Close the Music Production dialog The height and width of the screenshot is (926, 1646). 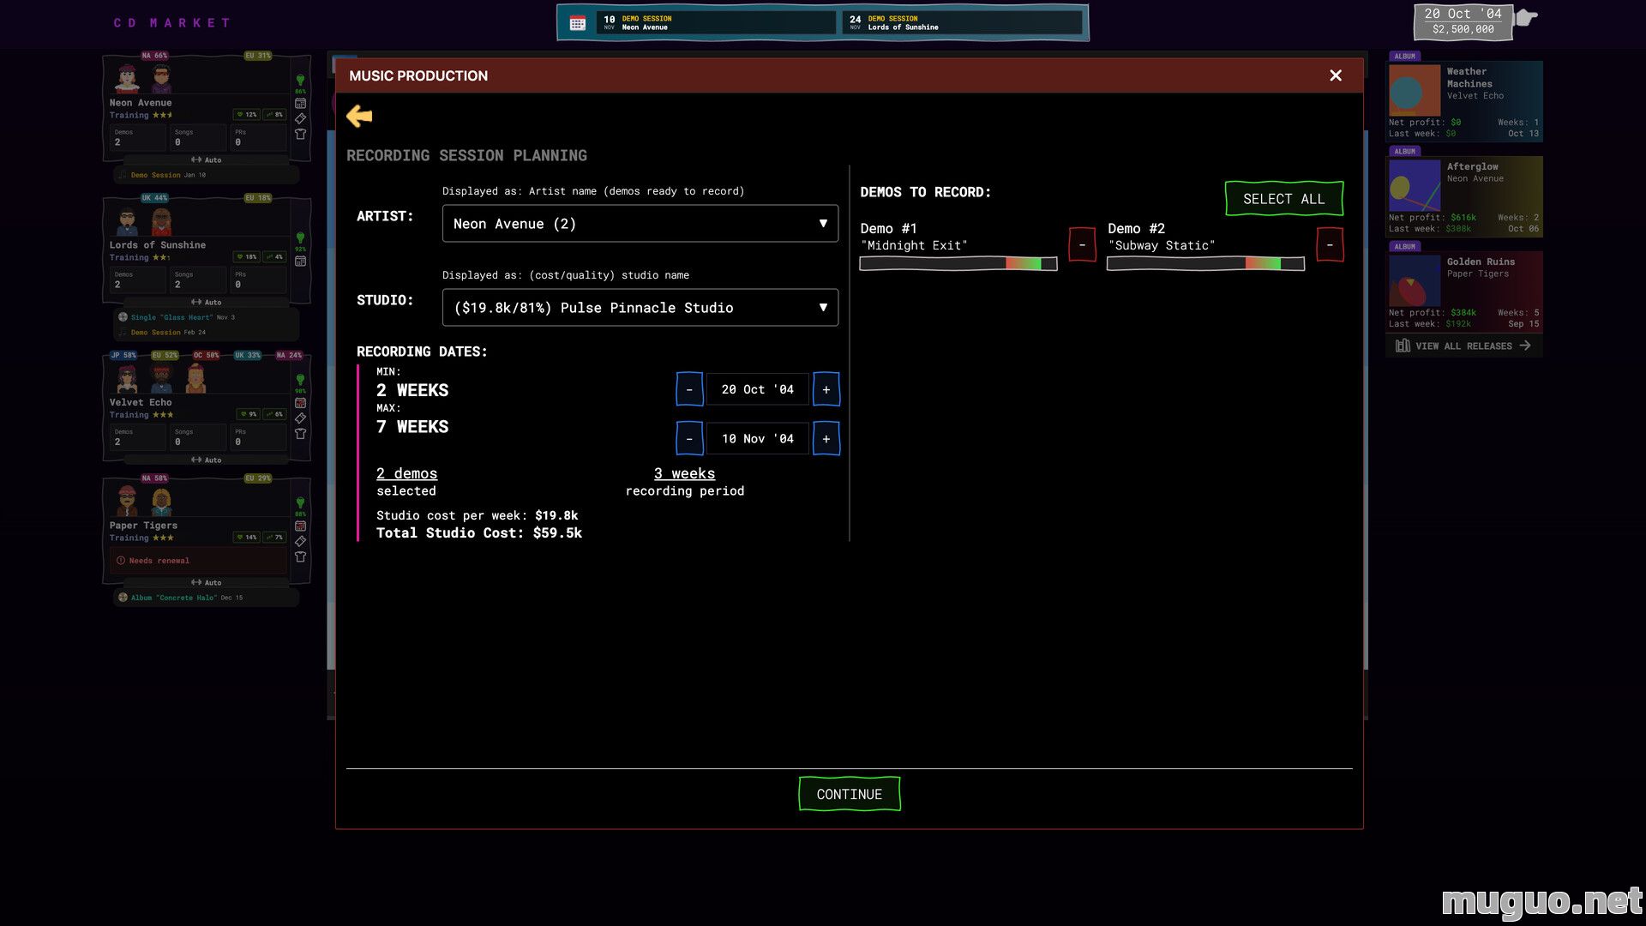[x=1336, y=75]
